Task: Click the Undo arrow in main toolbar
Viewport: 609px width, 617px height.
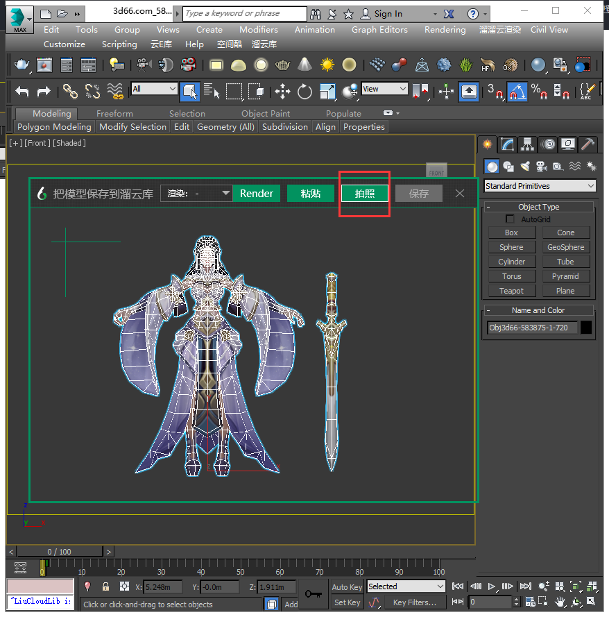Action: pos(22,92)
